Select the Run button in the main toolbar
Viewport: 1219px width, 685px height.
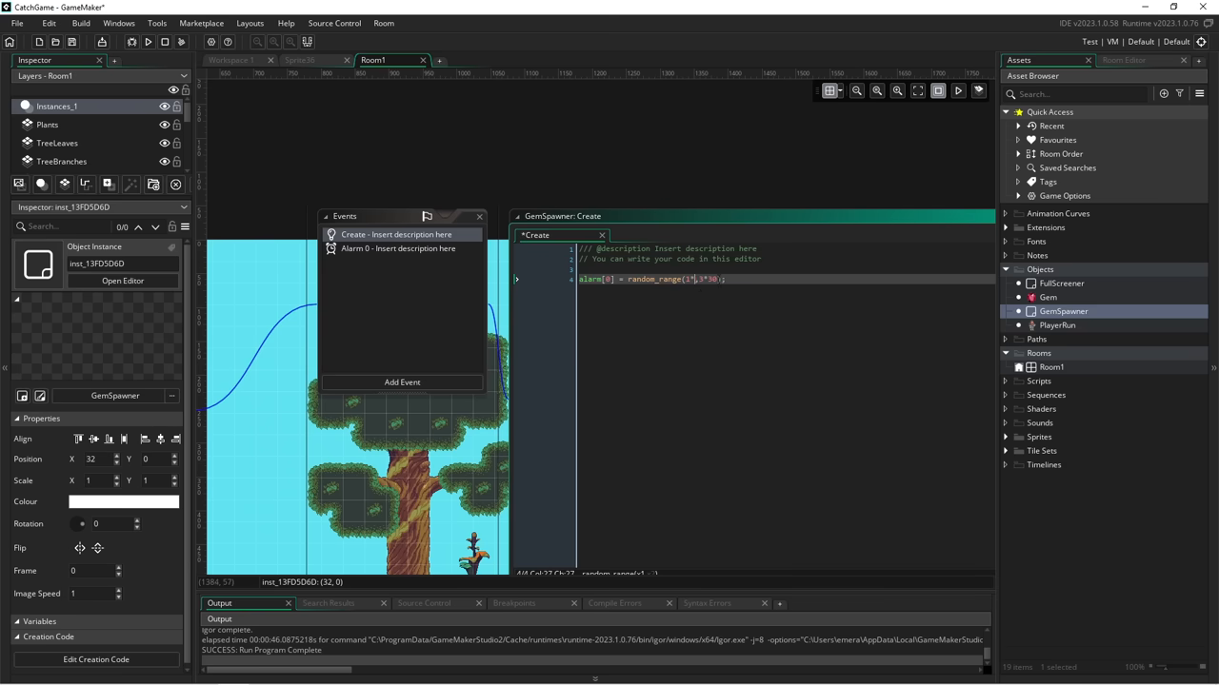click(x=149, y=41)
